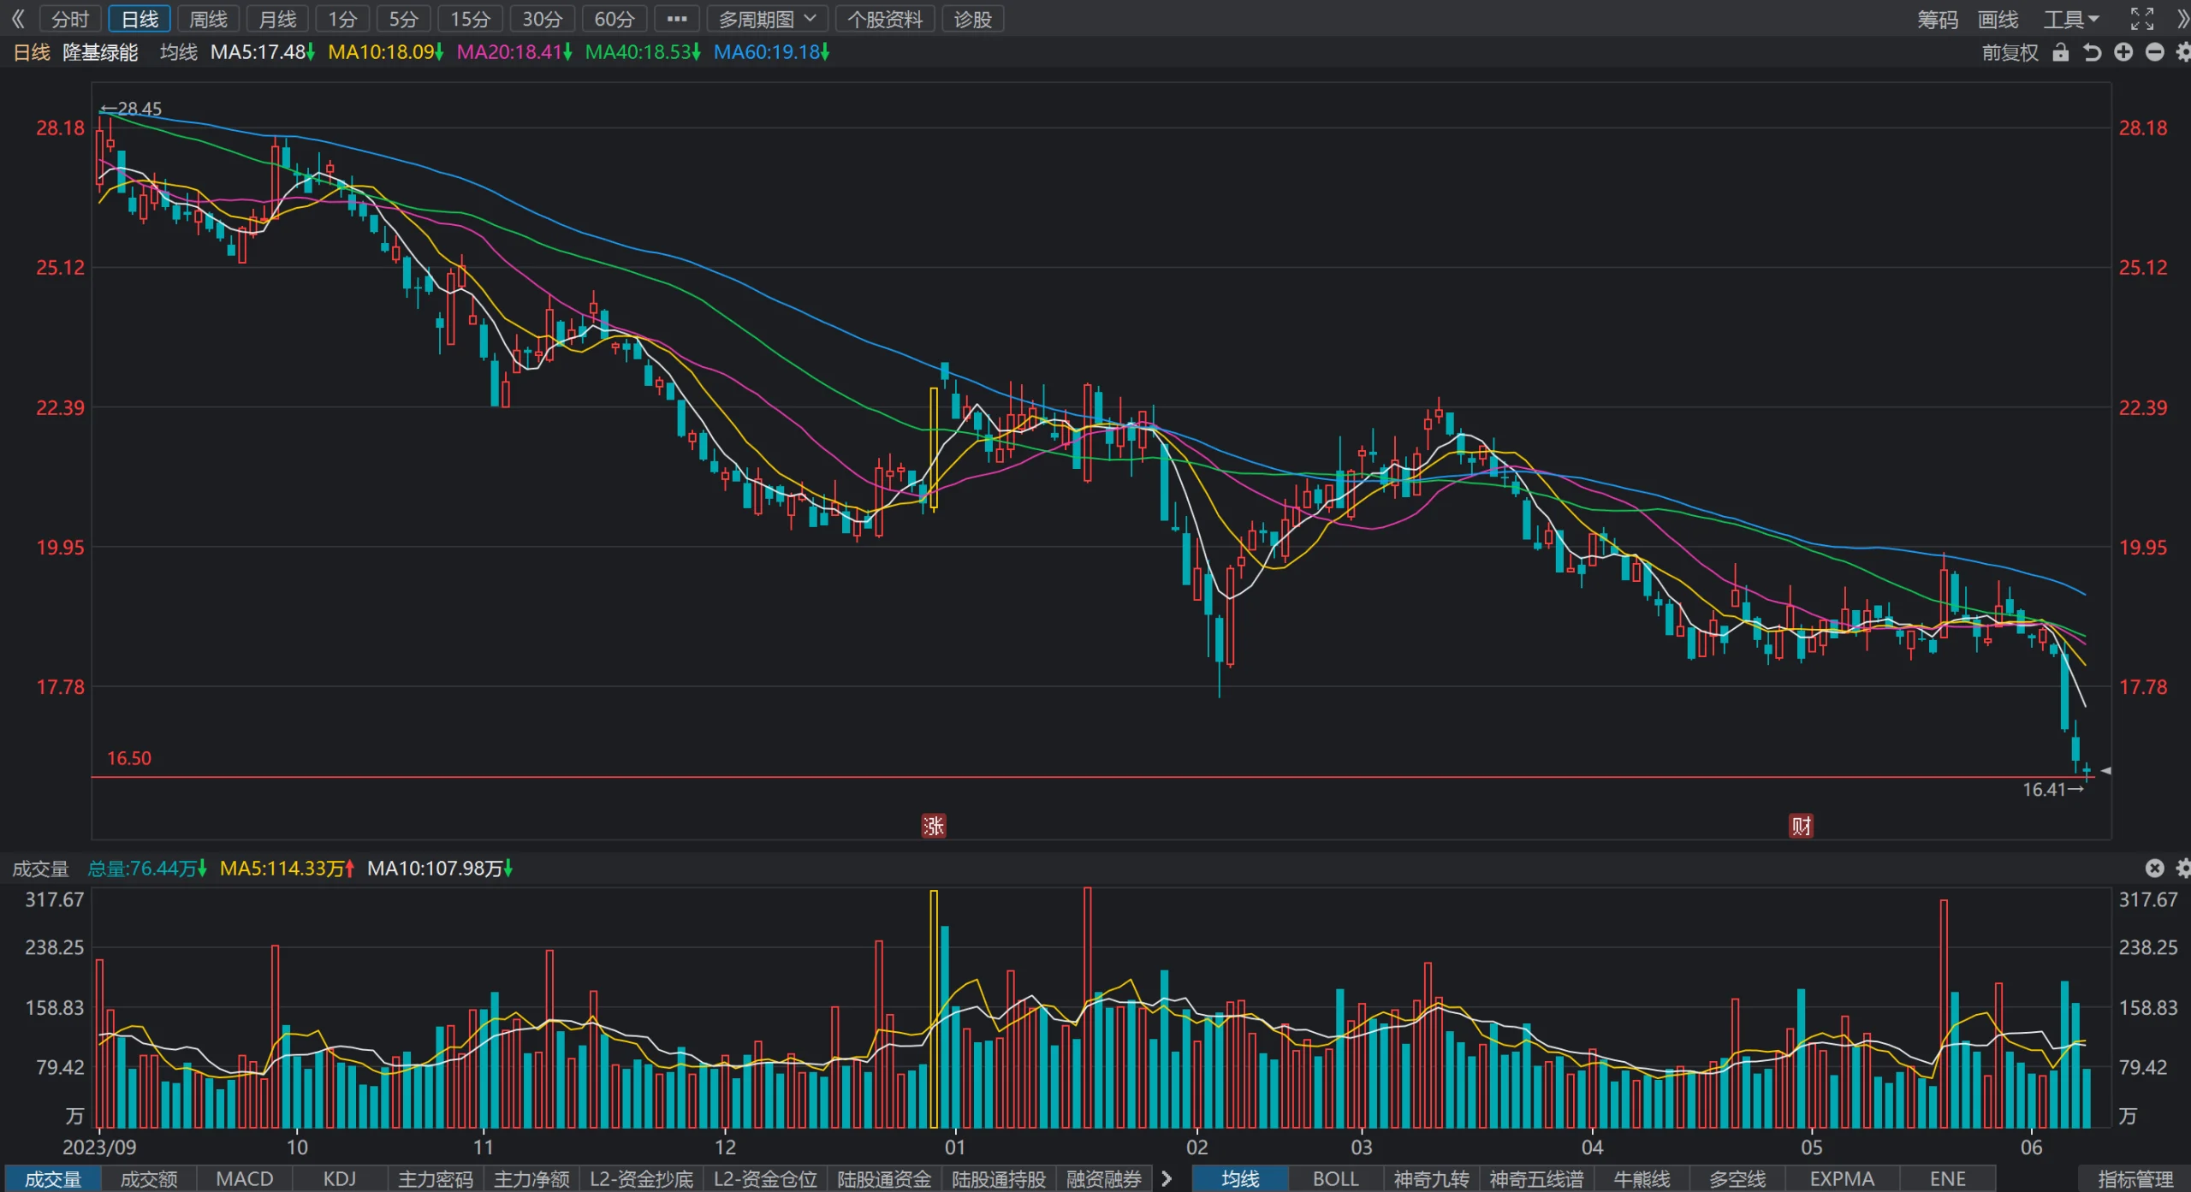Image resolution: width=2191 pixels, height=1192 pixels.
Task: Click MA60:19.18 legend label
Action: coord(770,52)
